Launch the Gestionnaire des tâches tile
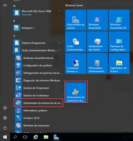Viewport: 133px width, 141px height. tap(97, 42)
